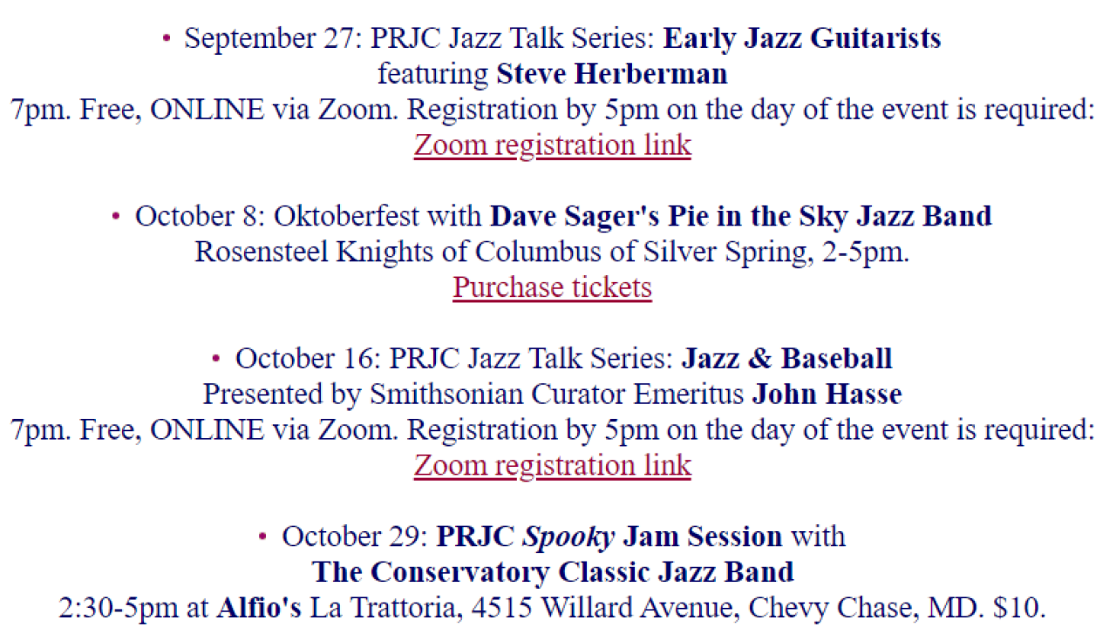Click the bold Alfio's venue name
Viewport: 1116px width, 627px height.
[259, 608]
